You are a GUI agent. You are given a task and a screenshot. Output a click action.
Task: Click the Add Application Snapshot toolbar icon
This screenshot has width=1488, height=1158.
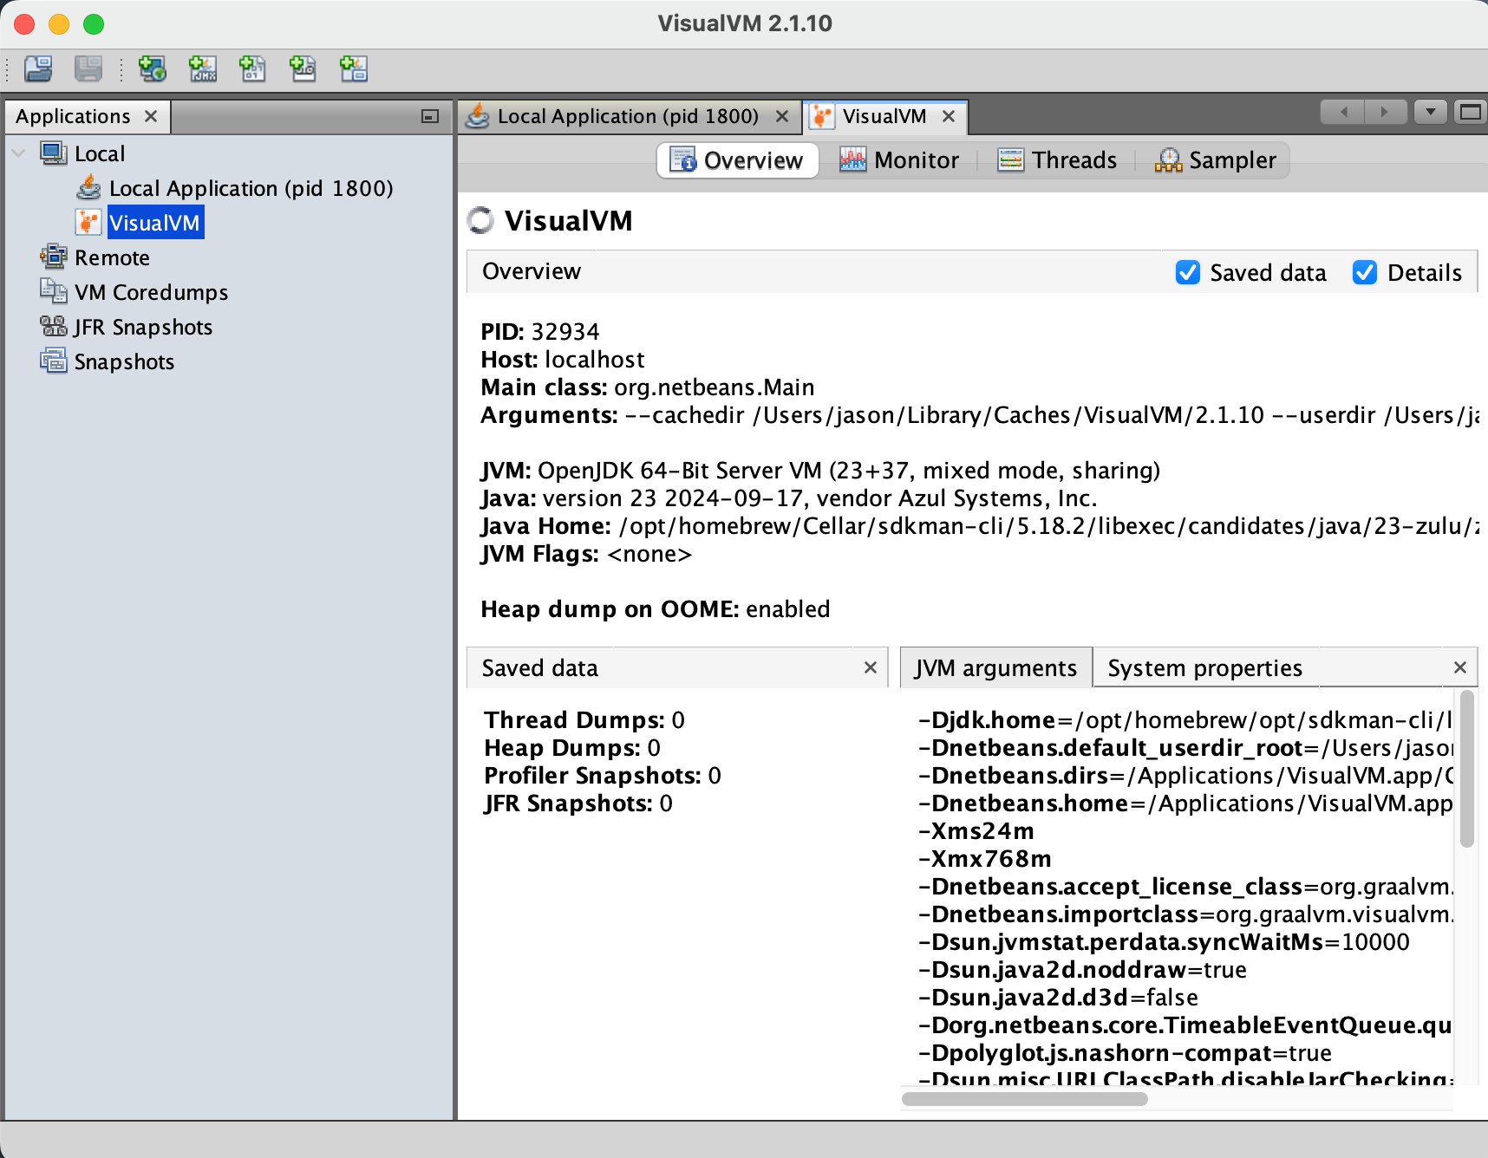(x=354, y=68)
